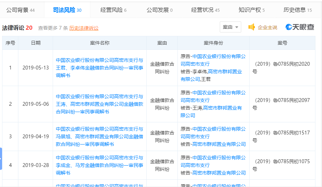Select the 公司发展 tab
This screenshot has width=322, height=187.
click(x=159, y=10)
